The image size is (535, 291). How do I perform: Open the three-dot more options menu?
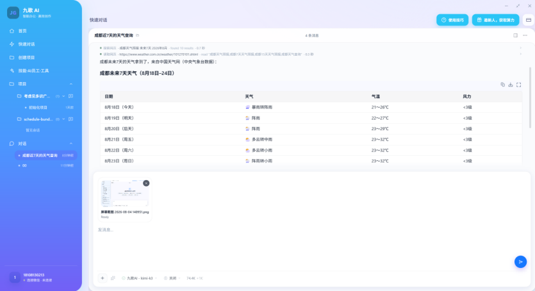pos(525,35)
